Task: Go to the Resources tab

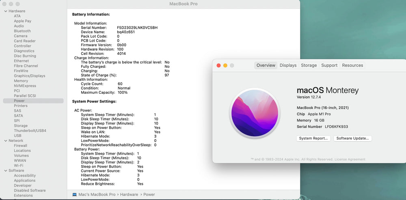Action: point(352,65)
